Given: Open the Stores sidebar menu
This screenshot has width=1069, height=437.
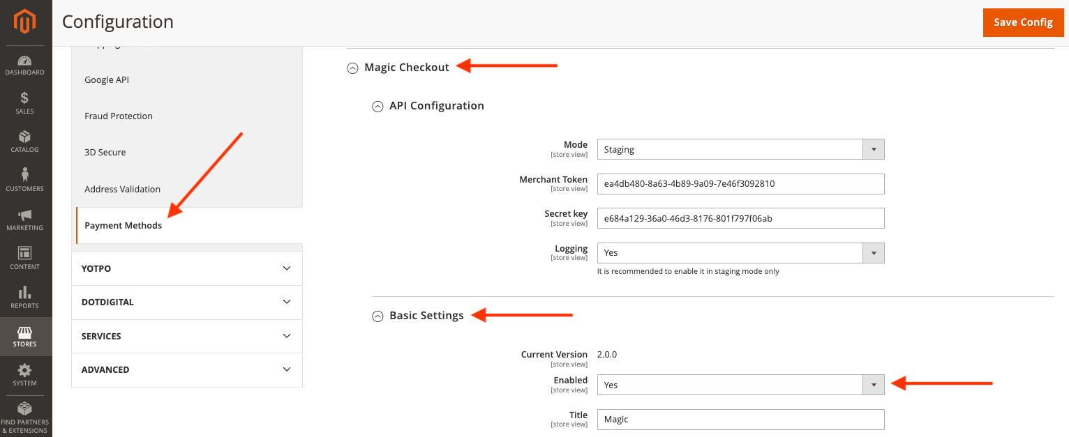Looking at the screenshot, I should 25,337.
